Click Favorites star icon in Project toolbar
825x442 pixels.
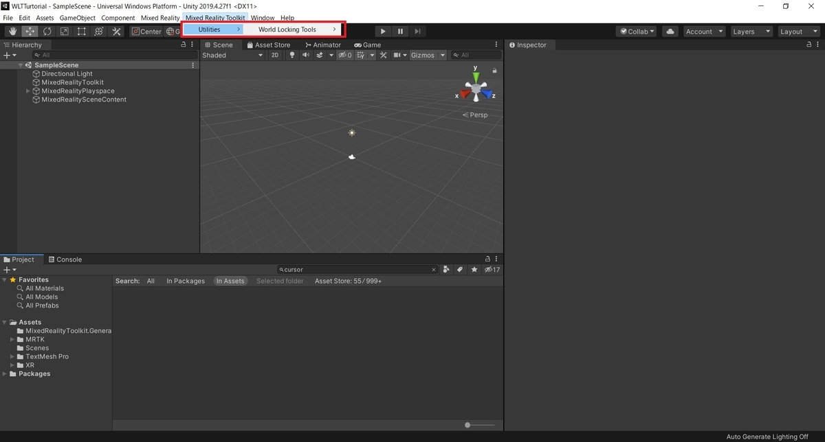[x=474, y=270]
